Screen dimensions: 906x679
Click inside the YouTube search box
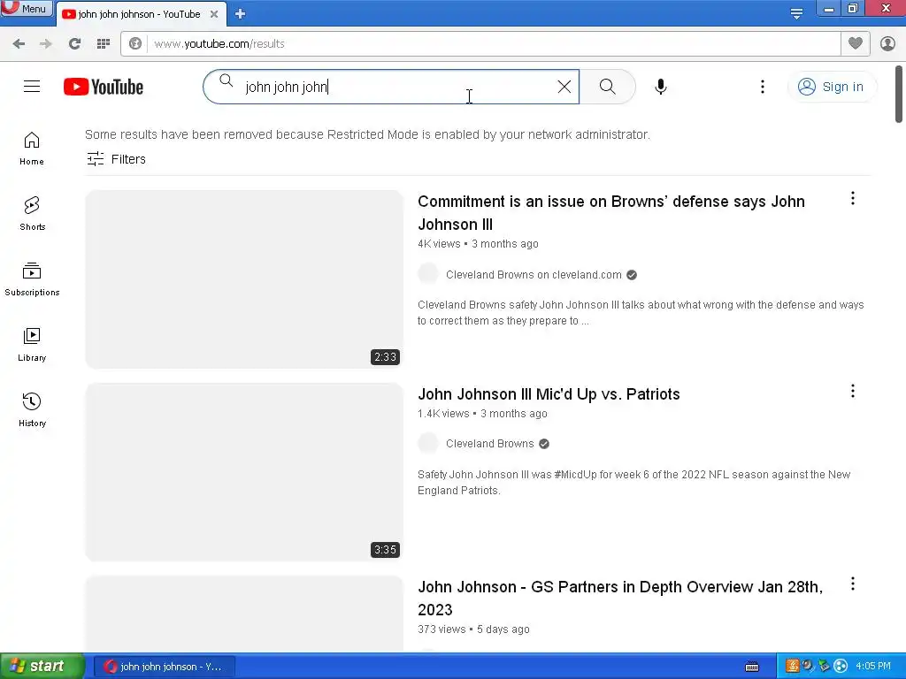pyautogui.click(x=393, y=87)
